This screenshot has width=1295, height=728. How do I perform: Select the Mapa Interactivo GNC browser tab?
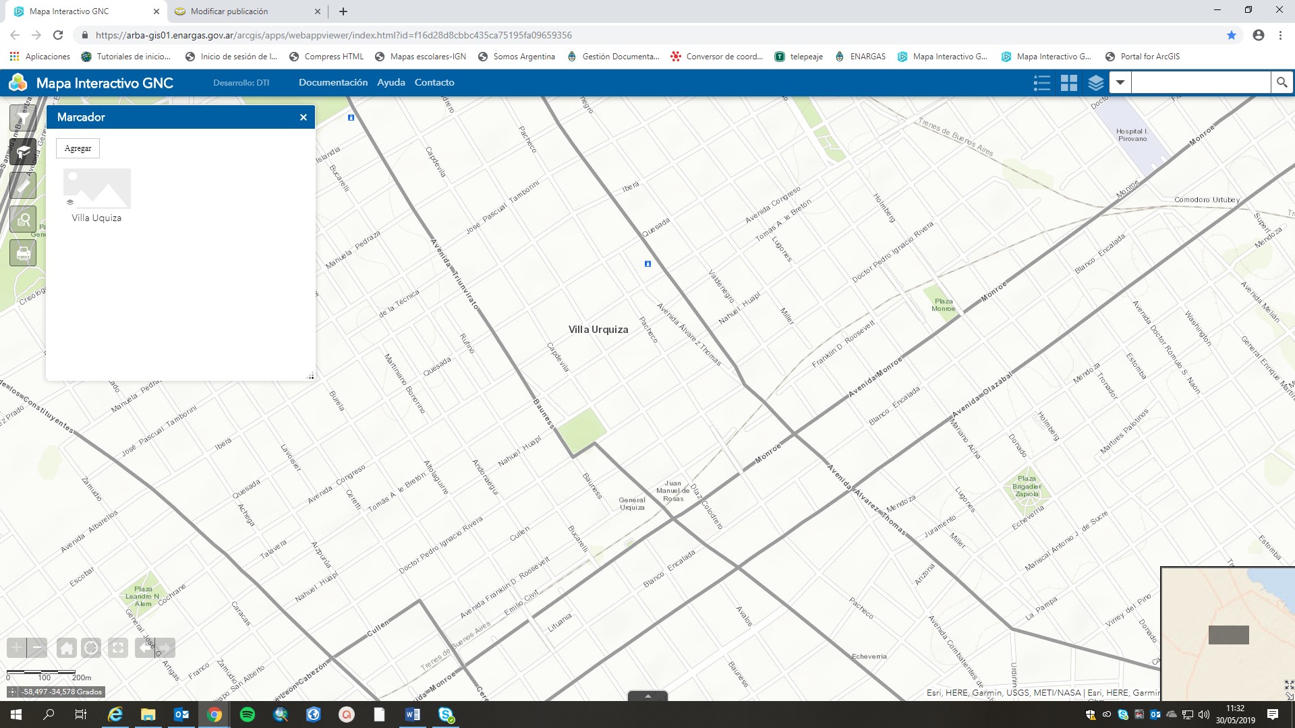tap(84, 11)
